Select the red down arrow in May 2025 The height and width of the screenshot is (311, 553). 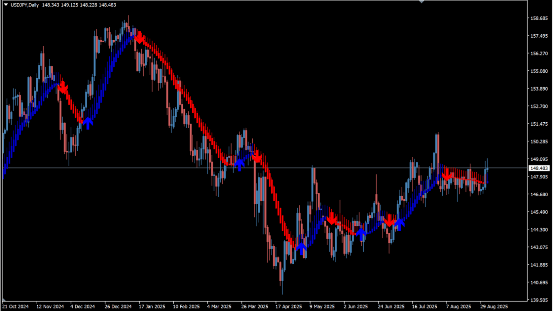click(331, 219)
